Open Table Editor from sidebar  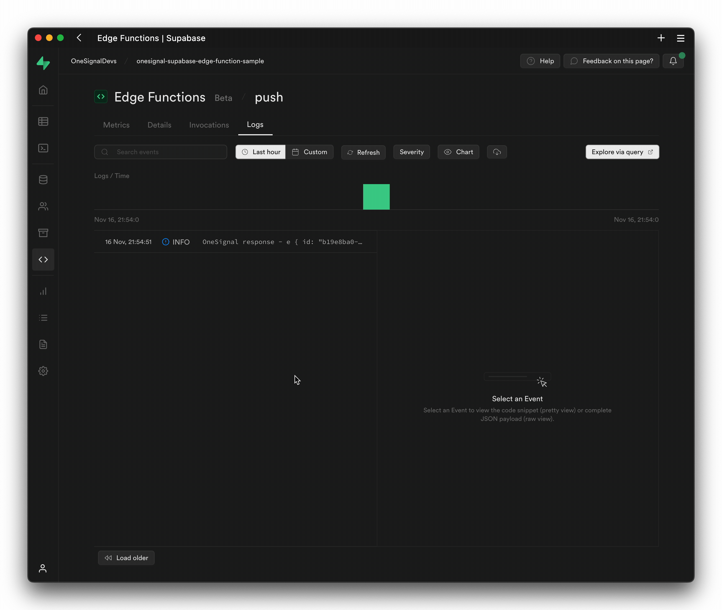coord(43,121)
